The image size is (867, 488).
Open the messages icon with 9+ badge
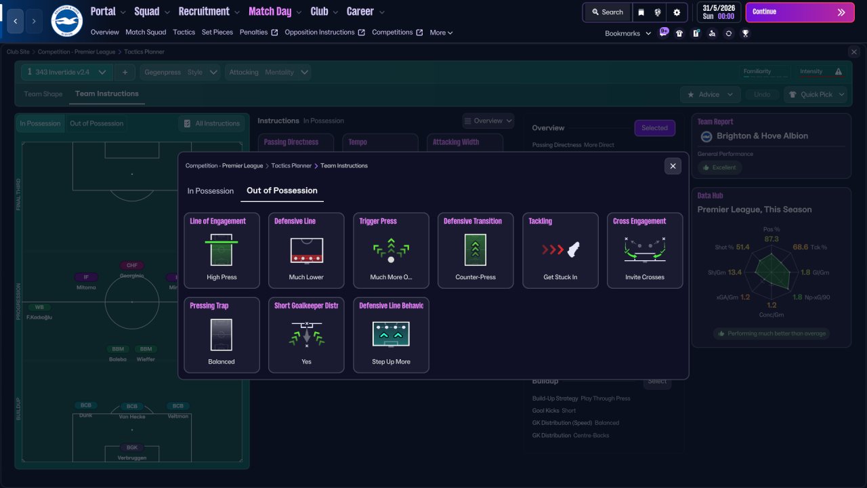click(x=663, y=33)
